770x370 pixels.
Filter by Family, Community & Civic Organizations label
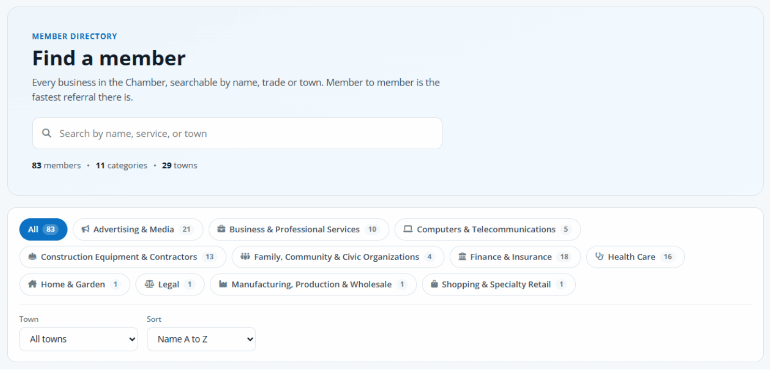[x=336, y=257]
